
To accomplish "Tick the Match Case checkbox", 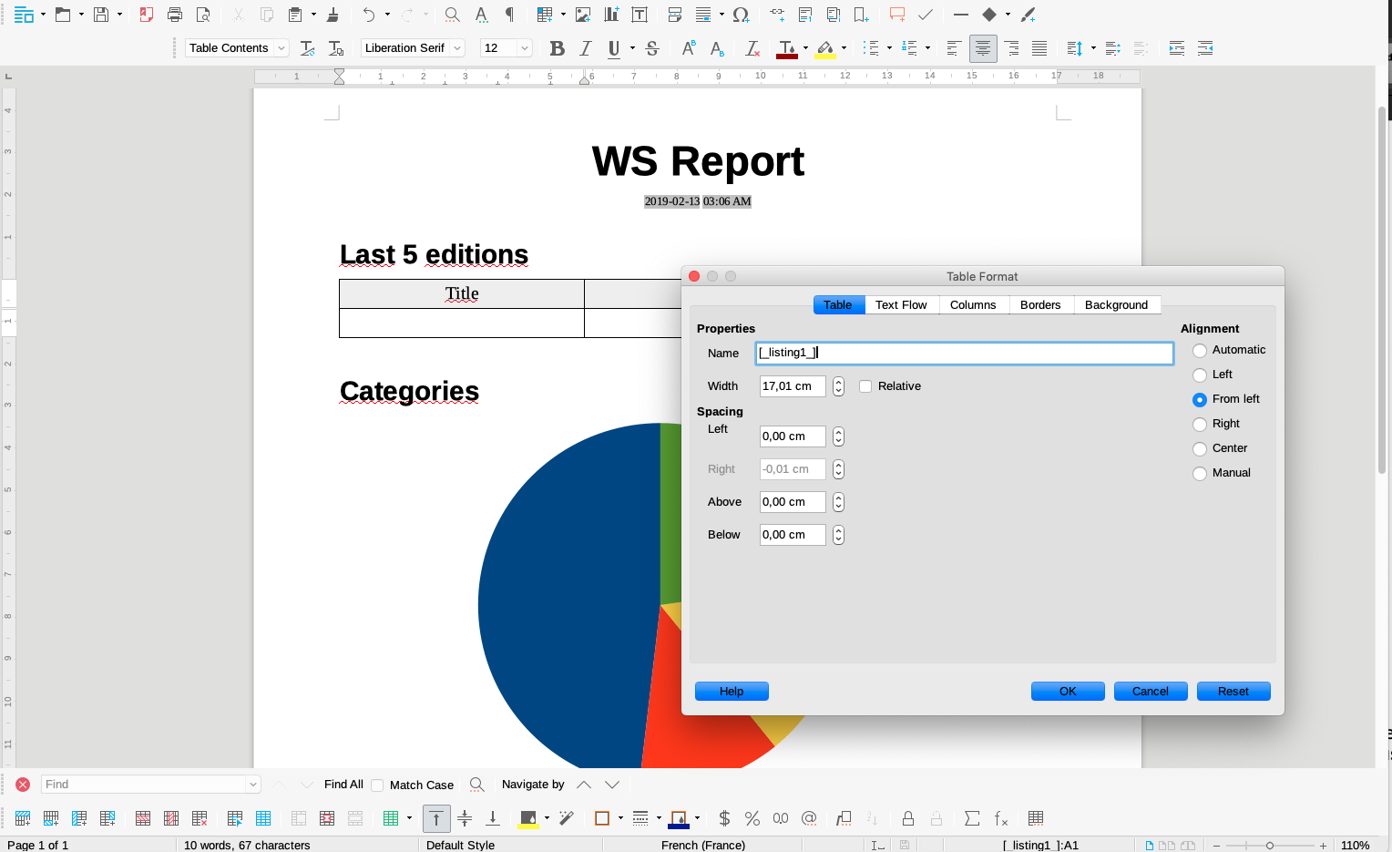I will point(377,785).
